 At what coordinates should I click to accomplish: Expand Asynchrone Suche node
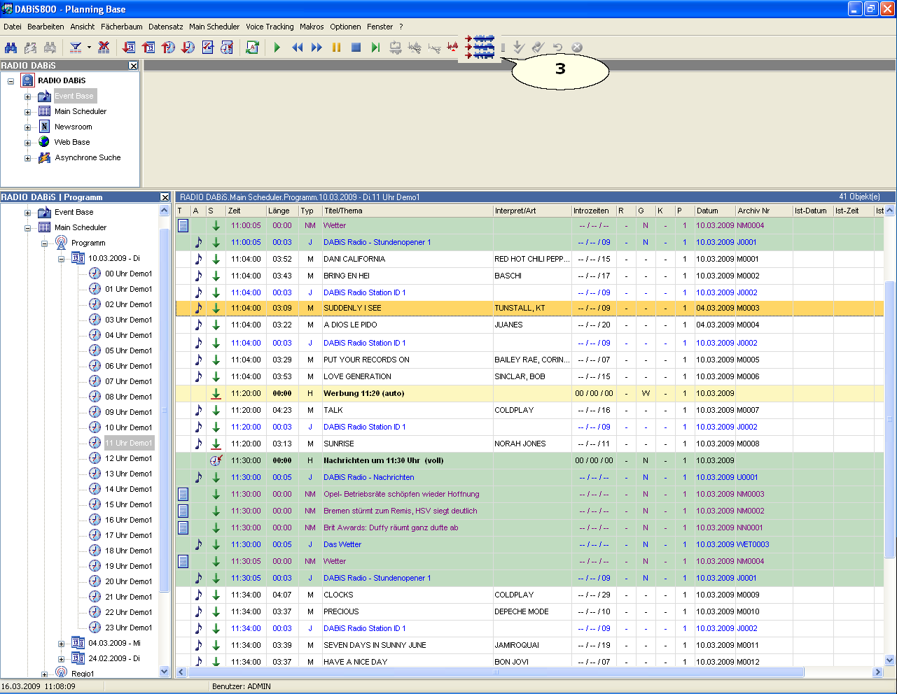pyautogui.click(x=27, y=158)
